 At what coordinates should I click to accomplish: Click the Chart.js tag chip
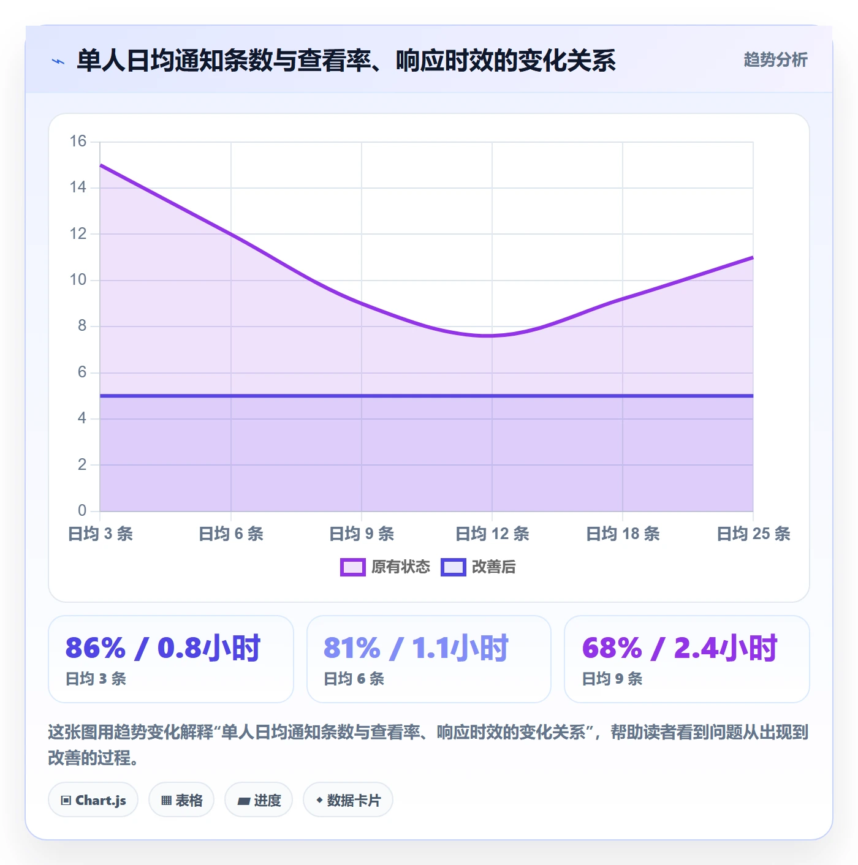click(x=93, y=799)
